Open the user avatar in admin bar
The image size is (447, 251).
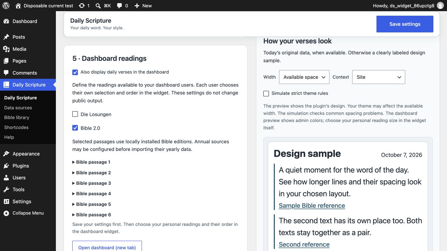point(440,6)
